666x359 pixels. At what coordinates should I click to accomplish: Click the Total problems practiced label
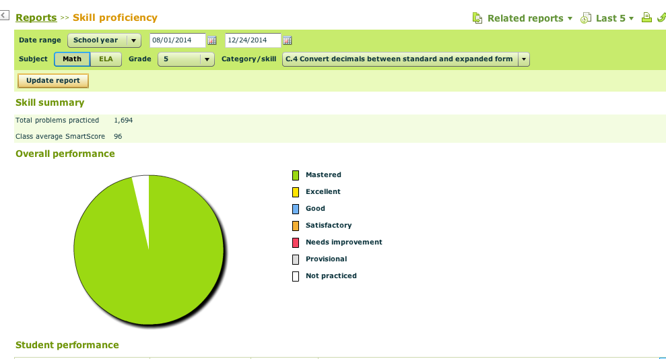click(x=57, y=121)
